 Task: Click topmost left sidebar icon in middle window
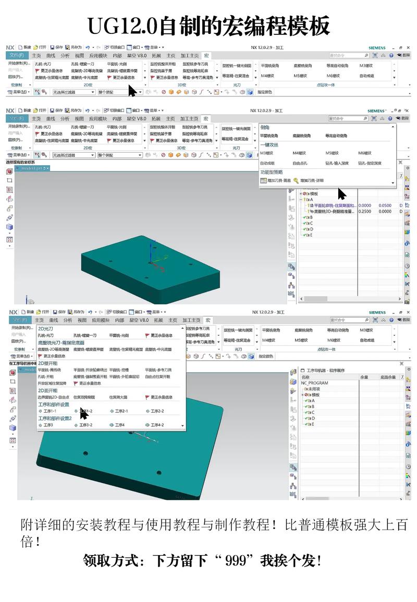tap(9, 171)
